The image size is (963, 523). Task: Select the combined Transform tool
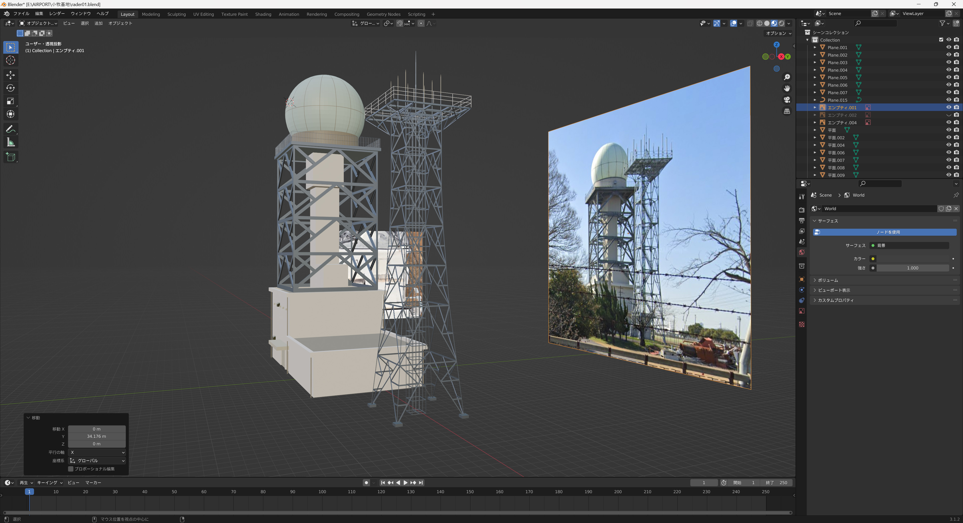tap(11, 114)
